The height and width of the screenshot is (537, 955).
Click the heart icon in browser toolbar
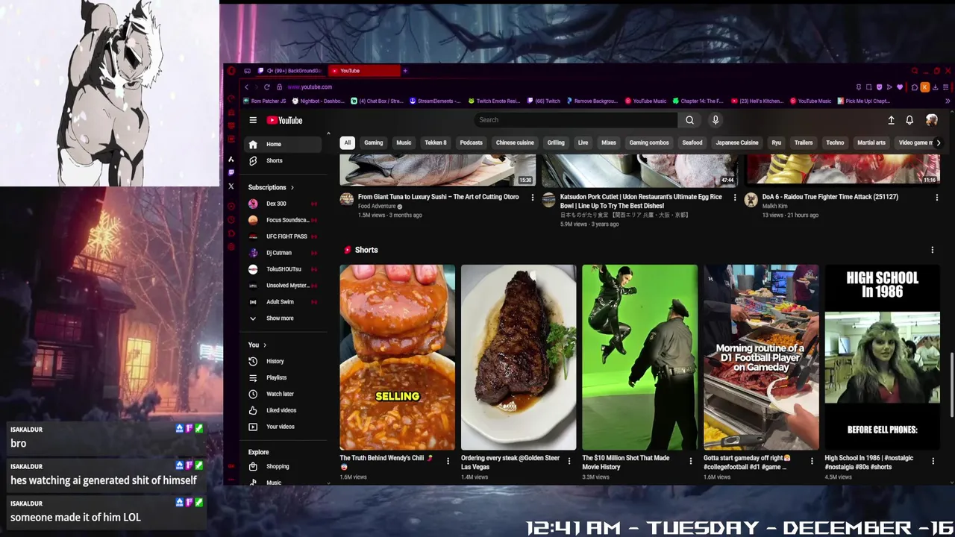[x=899, y=87]
